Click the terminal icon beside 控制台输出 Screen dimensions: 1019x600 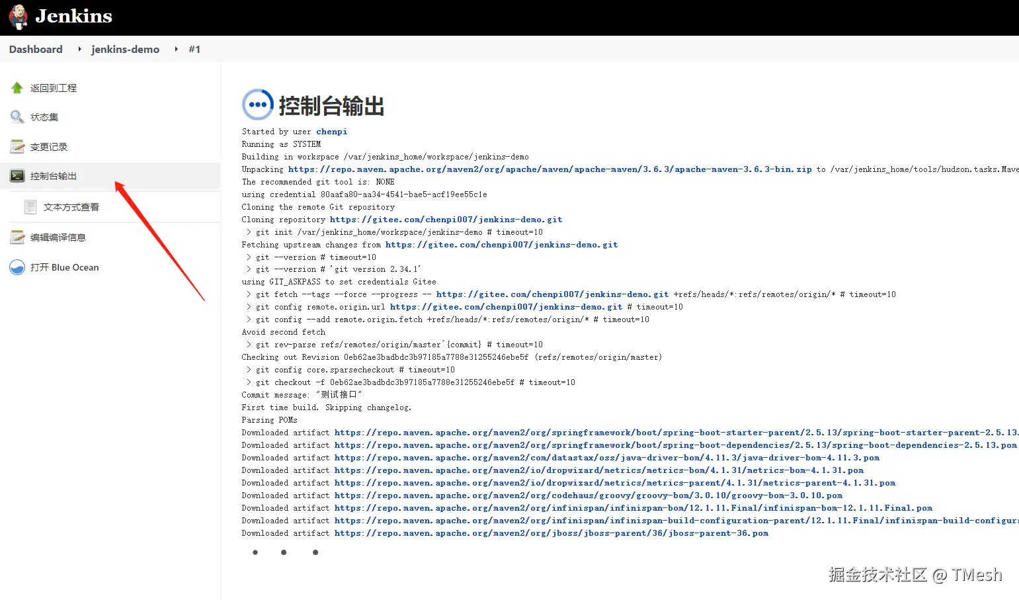pos(17,175)
